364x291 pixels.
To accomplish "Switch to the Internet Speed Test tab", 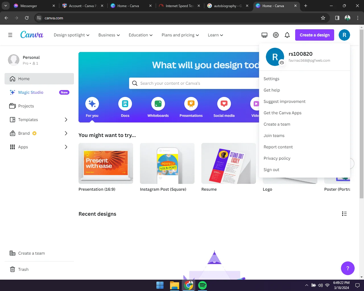I will coord(179,6).
